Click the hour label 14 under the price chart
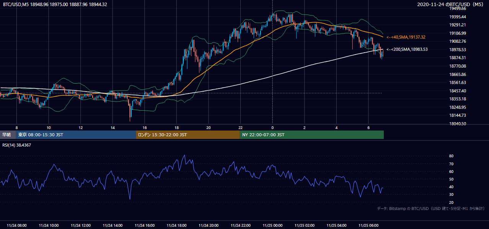This screenshot has height=229, width=489. [112, 127]
